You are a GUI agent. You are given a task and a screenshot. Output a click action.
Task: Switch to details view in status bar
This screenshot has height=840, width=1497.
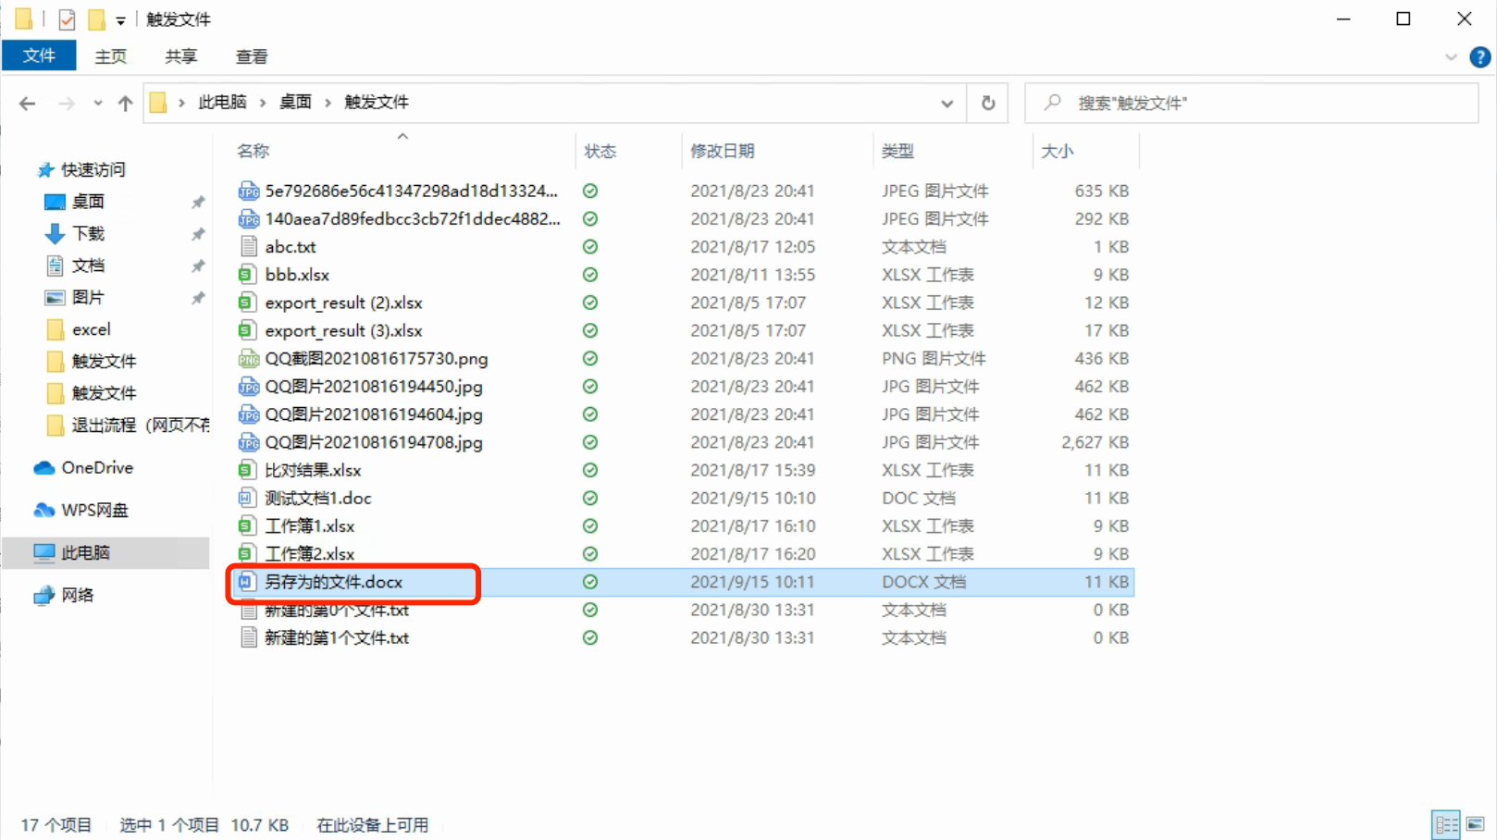click(x=1446, y=823)
